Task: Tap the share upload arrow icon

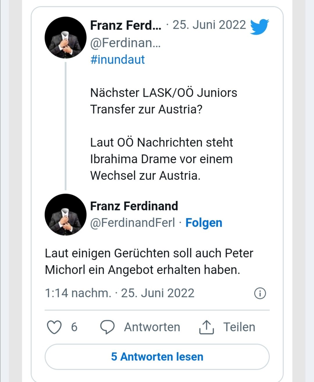Action: (x=206, y=327)
